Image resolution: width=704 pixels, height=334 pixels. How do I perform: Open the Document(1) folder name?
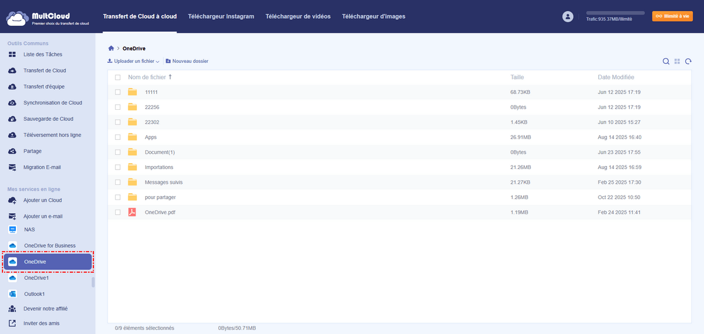(160, 152)
